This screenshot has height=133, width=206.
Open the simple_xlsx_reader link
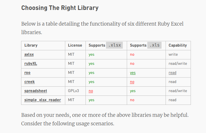point(42,100)
